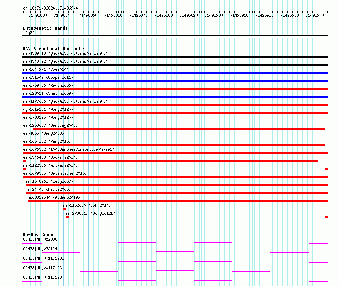Open transcript CDH23|NM_052836
The width and height of the screenshot is (339, 286).
40,239
